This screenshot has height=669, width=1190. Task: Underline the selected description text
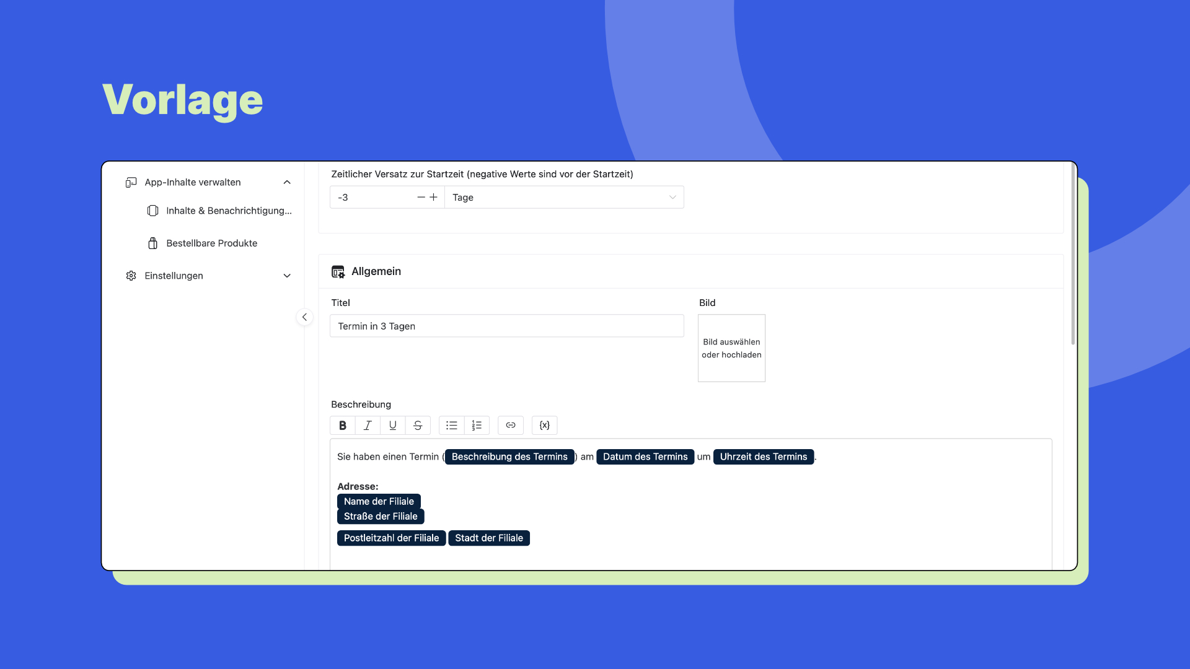[x=393, y=426]
